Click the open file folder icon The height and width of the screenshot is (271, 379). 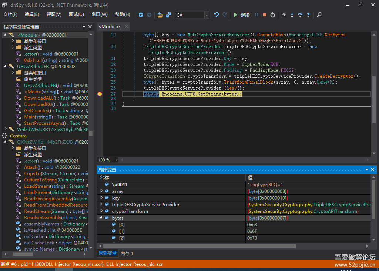tap(160, 15)
